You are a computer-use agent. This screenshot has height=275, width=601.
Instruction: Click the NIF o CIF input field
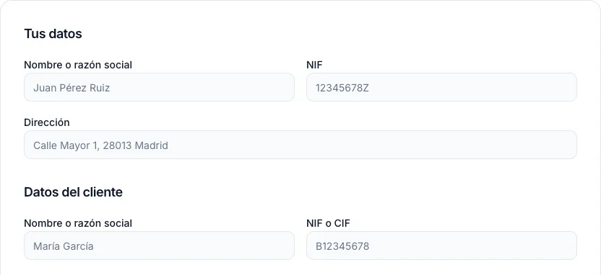click(x=441, y=245)
